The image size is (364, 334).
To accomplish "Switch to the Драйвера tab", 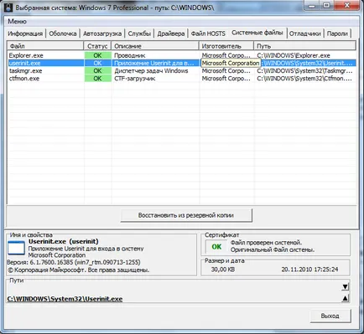I will pos(171,33).
